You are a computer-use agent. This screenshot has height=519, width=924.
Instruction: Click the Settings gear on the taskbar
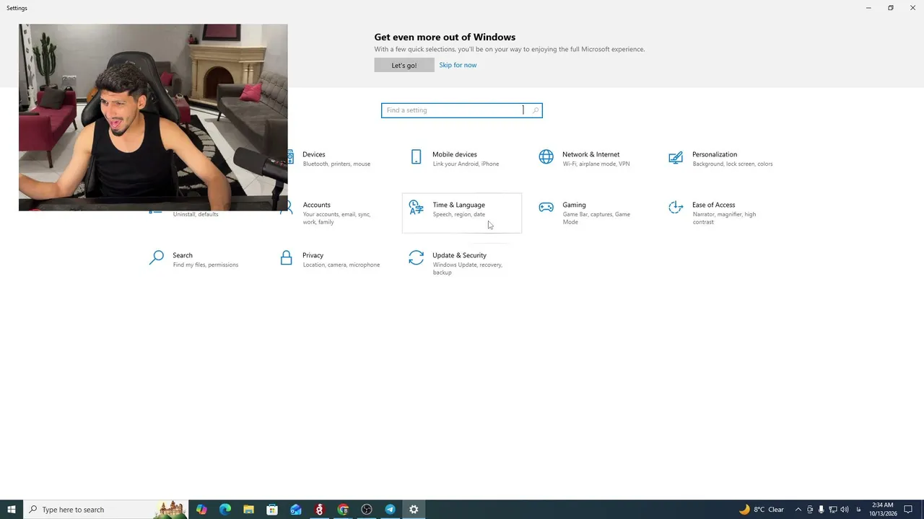pos(414,510)
